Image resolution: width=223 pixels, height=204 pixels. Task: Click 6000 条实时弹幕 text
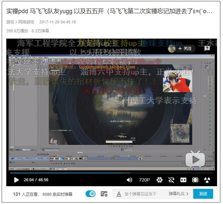tap(57, 194)
